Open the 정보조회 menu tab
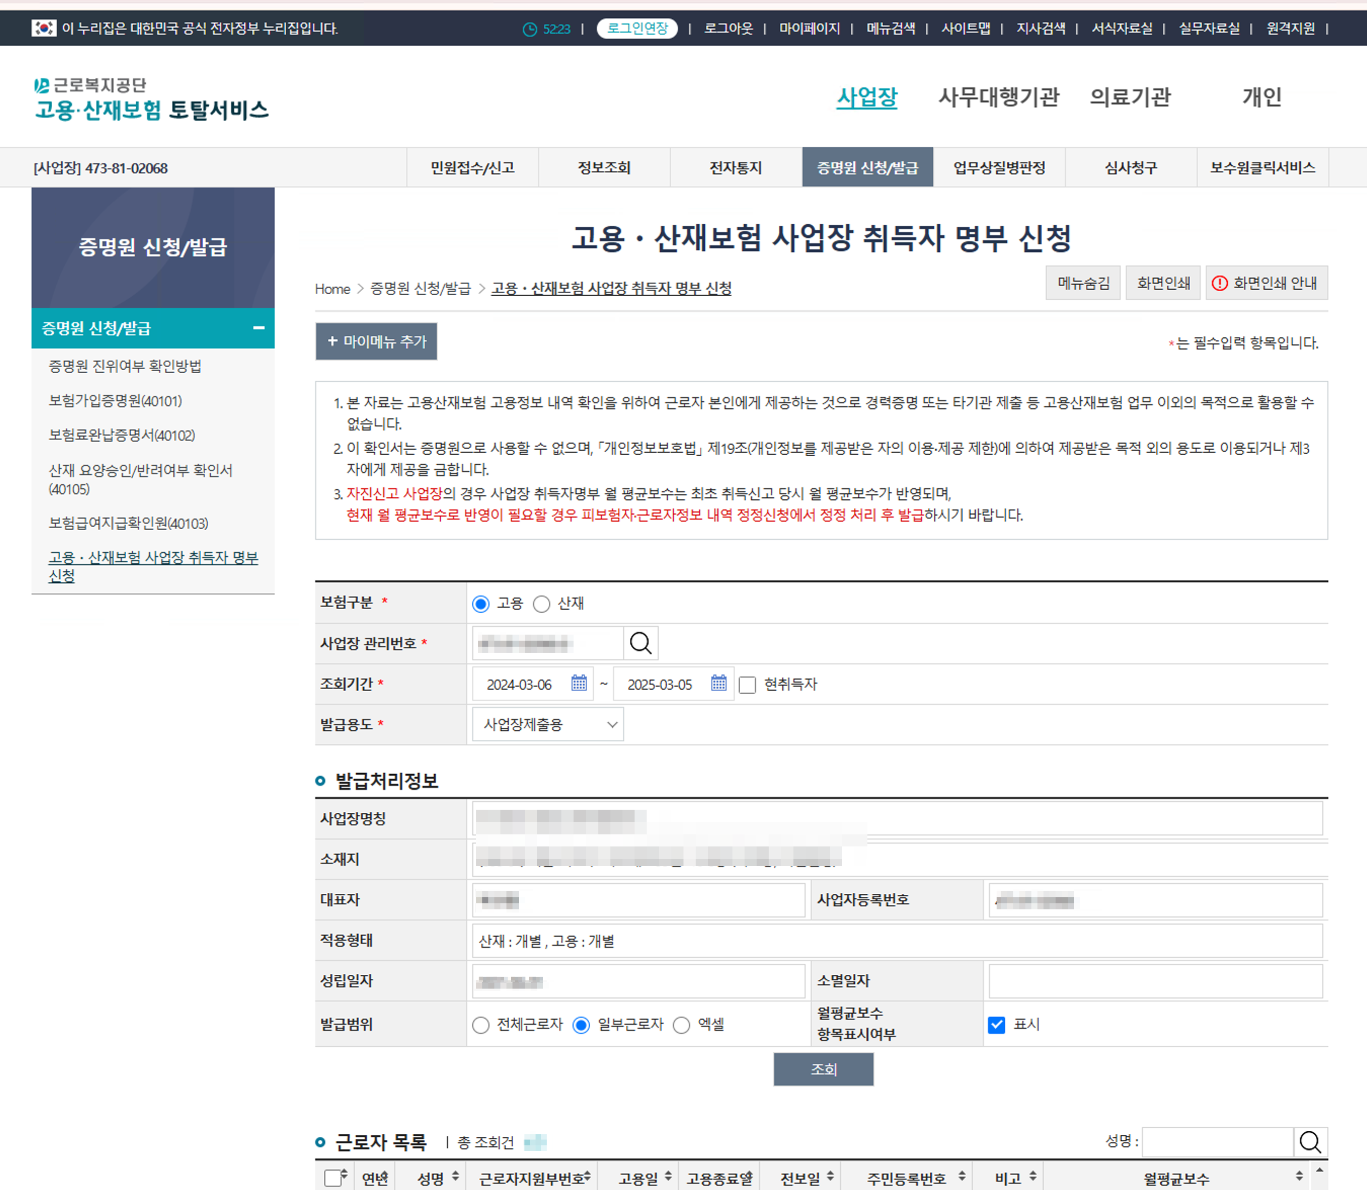1367x1190 pixels. tap(603, 167)
